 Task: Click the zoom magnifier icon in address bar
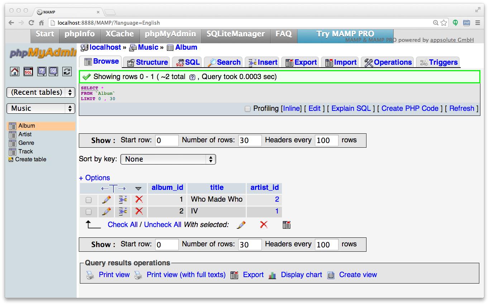point(436,23)
